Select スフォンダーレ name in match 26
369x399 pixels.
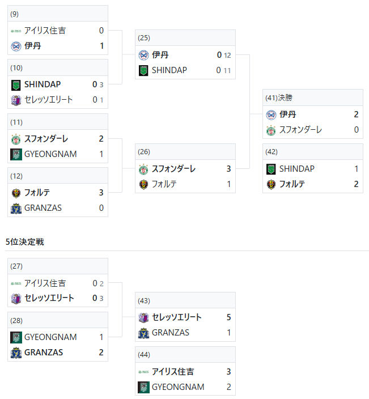point(173,169)
